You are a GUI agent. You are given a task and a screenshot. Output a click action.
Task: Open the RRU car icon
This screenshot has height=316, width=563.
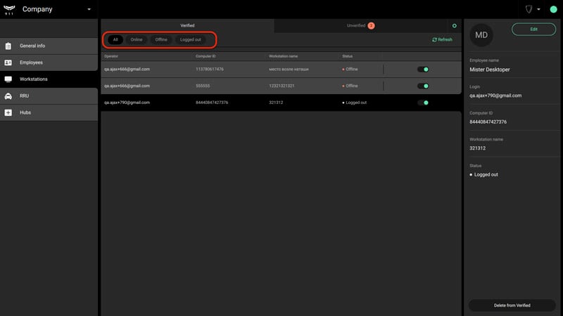click(8, 96)
